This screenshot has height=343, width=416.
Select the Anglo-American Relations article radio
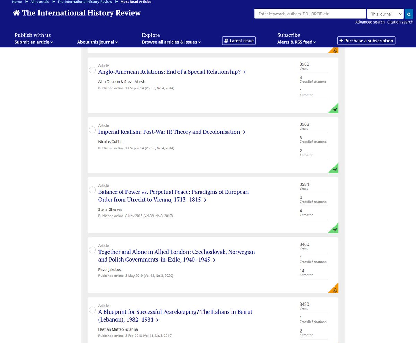pos(92,70)
